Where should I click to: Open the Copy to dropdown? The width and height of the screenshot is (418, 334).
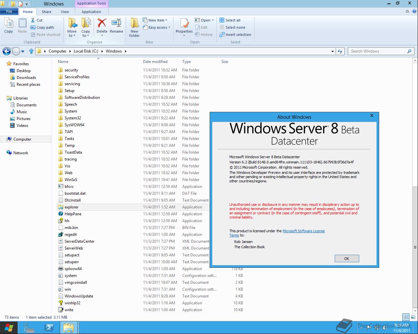[86, 34]
